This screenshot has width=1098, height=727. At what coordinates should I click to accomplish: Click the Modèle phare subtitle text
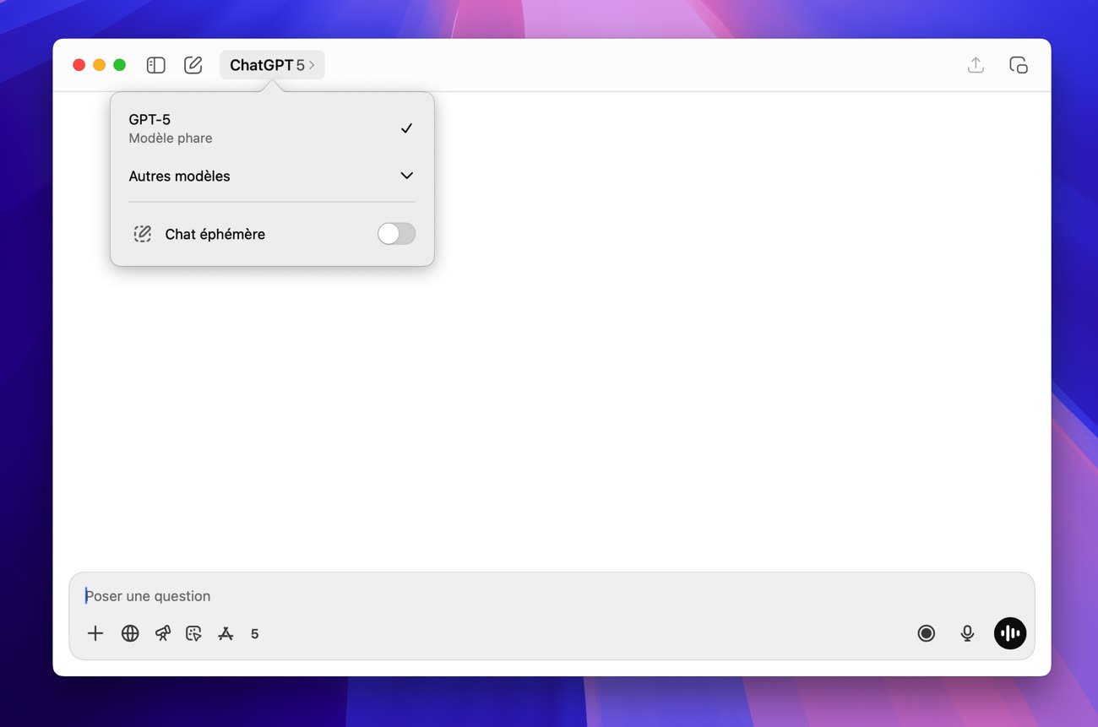171,138
